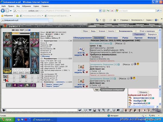Open the recent pages dropdown arrow
Viewport: 163px width, 122px height.
11,11
